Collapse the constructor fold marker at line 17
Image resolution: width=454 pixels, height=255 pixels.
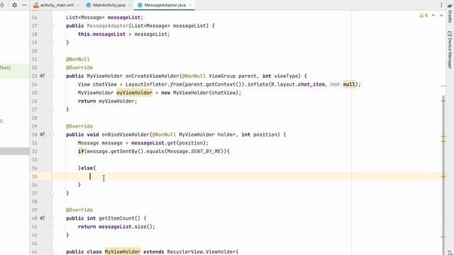coord(52,25)
